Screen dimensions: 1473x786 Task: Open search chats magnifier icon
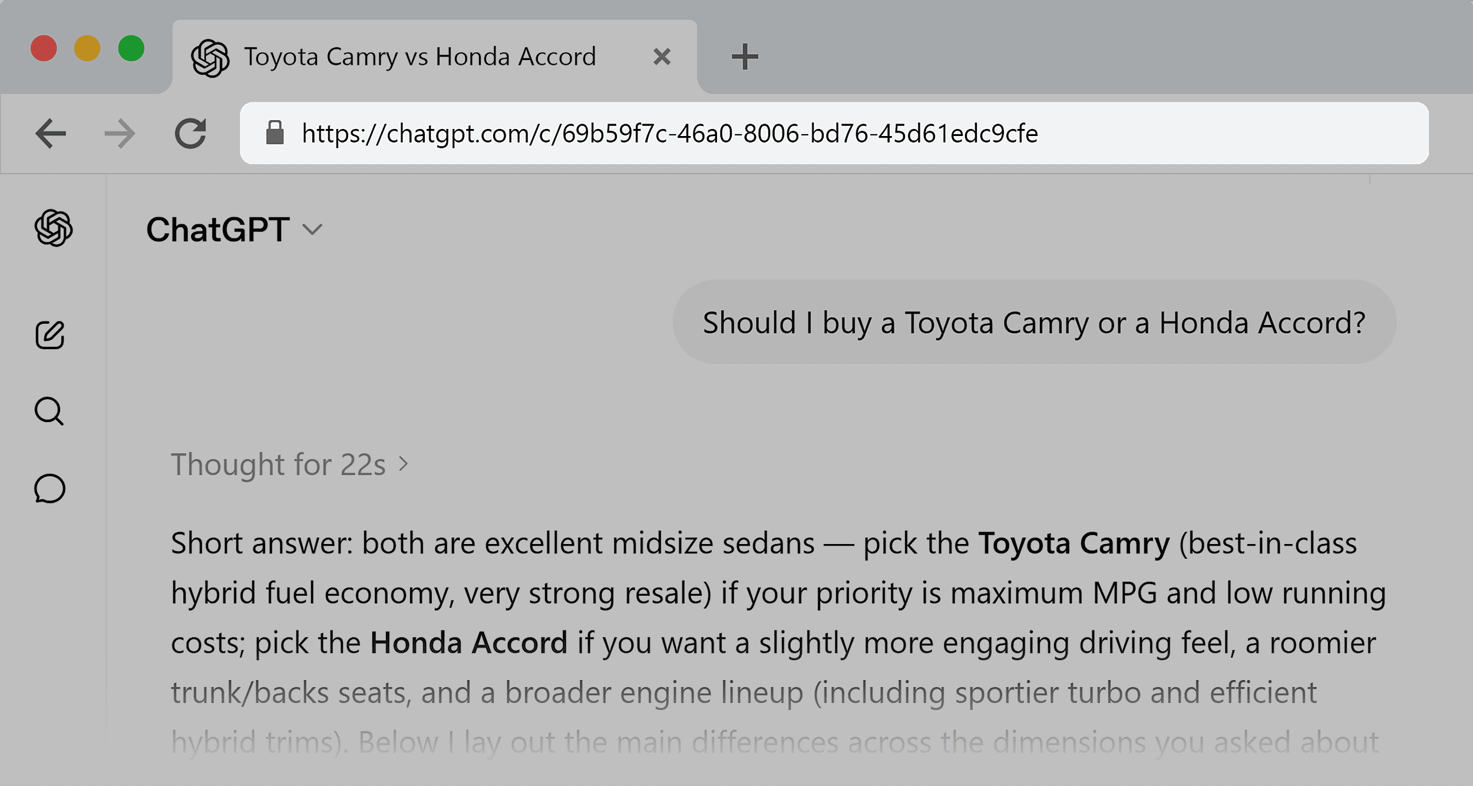click(x=49, y=411)
